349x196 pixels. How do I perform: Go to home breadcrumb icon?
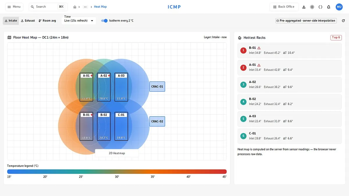(75, 7)
